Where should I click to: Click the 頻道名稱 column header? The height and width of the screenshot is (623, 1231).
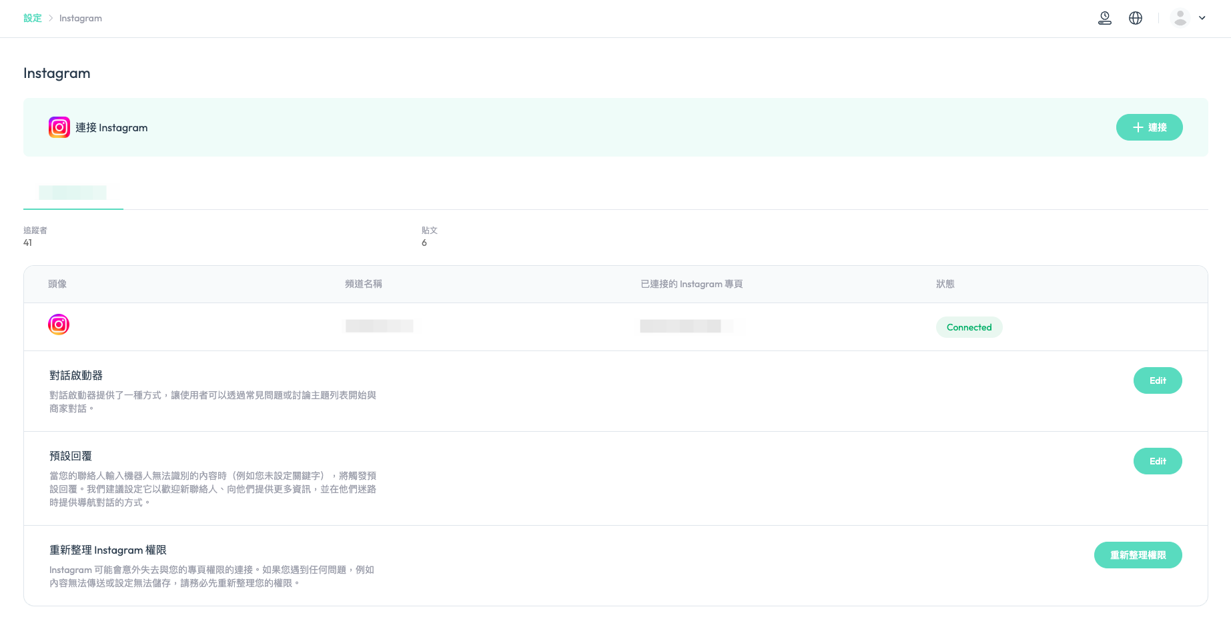tap(364, 284)
